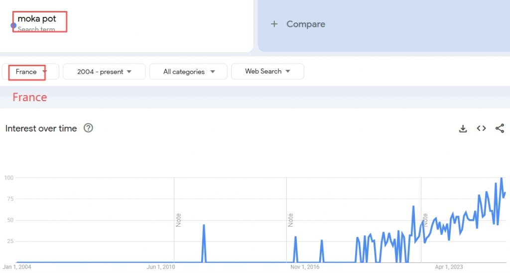Click the blue dot beside moka pot
Screen dimensions: 510x273
point(13,25)
